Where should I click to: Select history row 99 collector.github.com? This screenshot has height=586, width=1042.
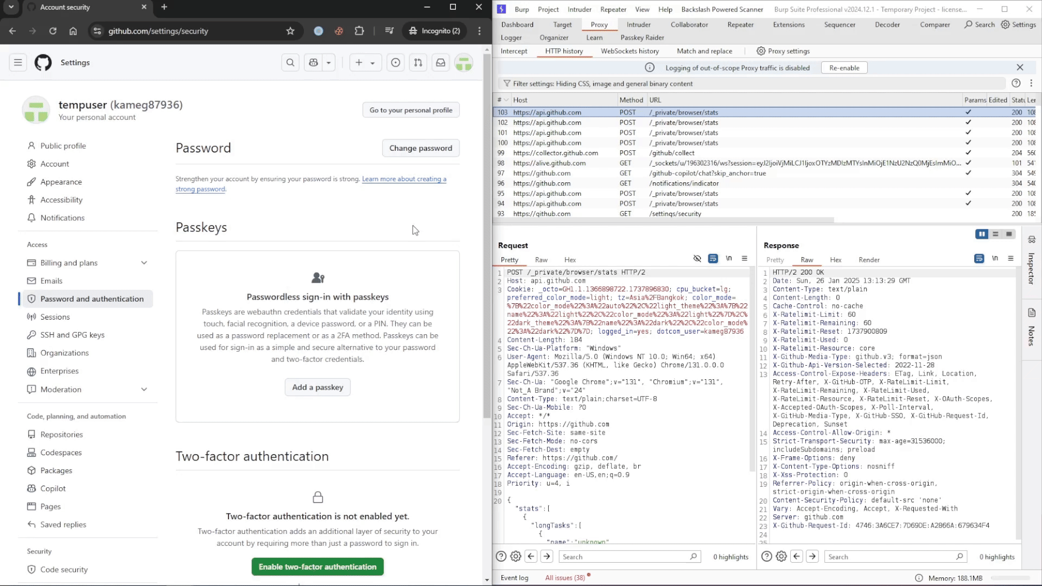(x=764, y=153)
